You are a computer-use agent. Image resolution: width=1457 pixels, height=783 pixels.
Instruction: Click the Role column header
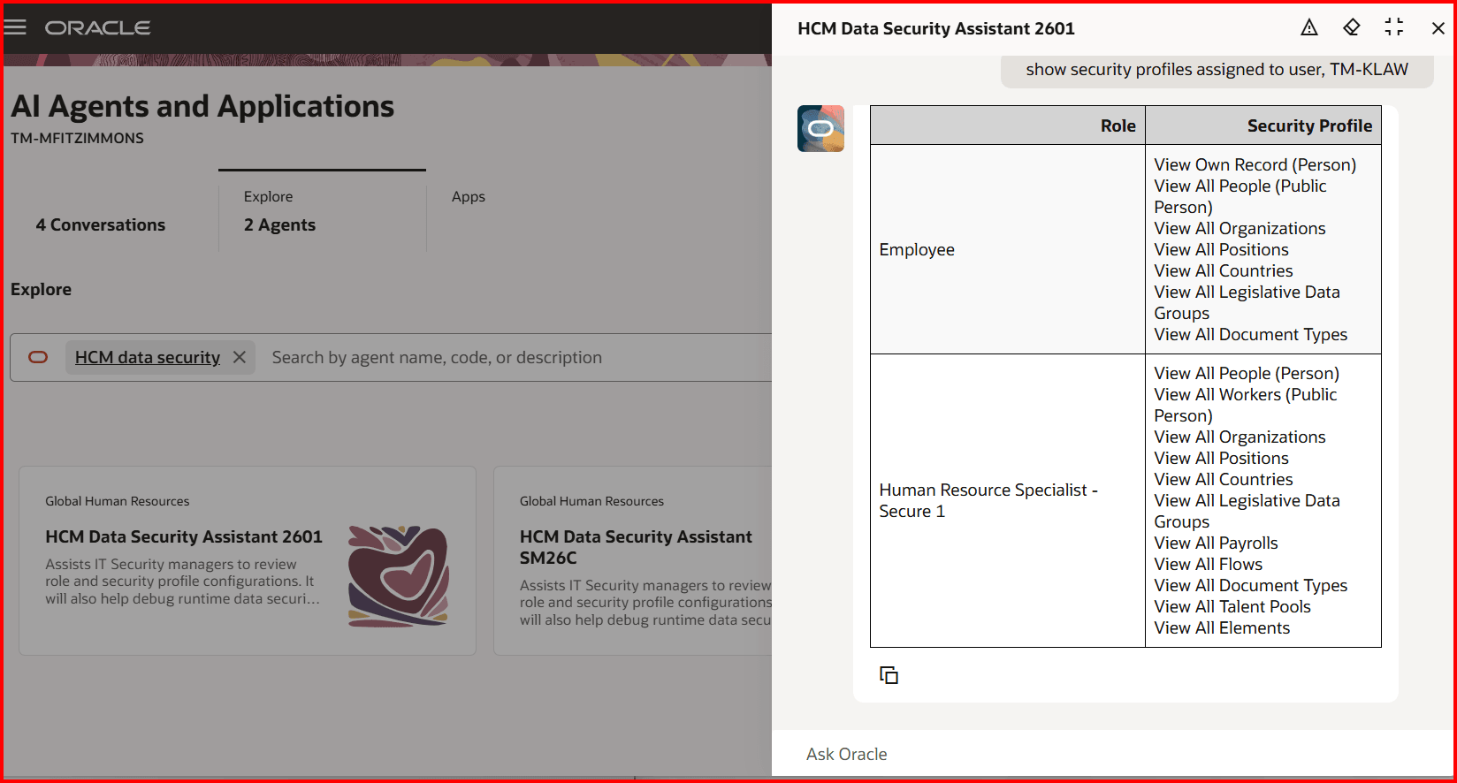(x=1008, y=125)
